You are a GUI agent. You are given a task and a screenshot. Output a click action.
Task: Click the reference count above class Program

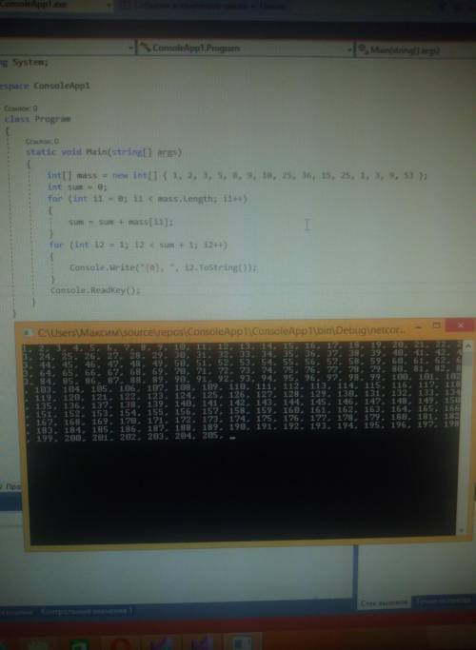[20, 108]
